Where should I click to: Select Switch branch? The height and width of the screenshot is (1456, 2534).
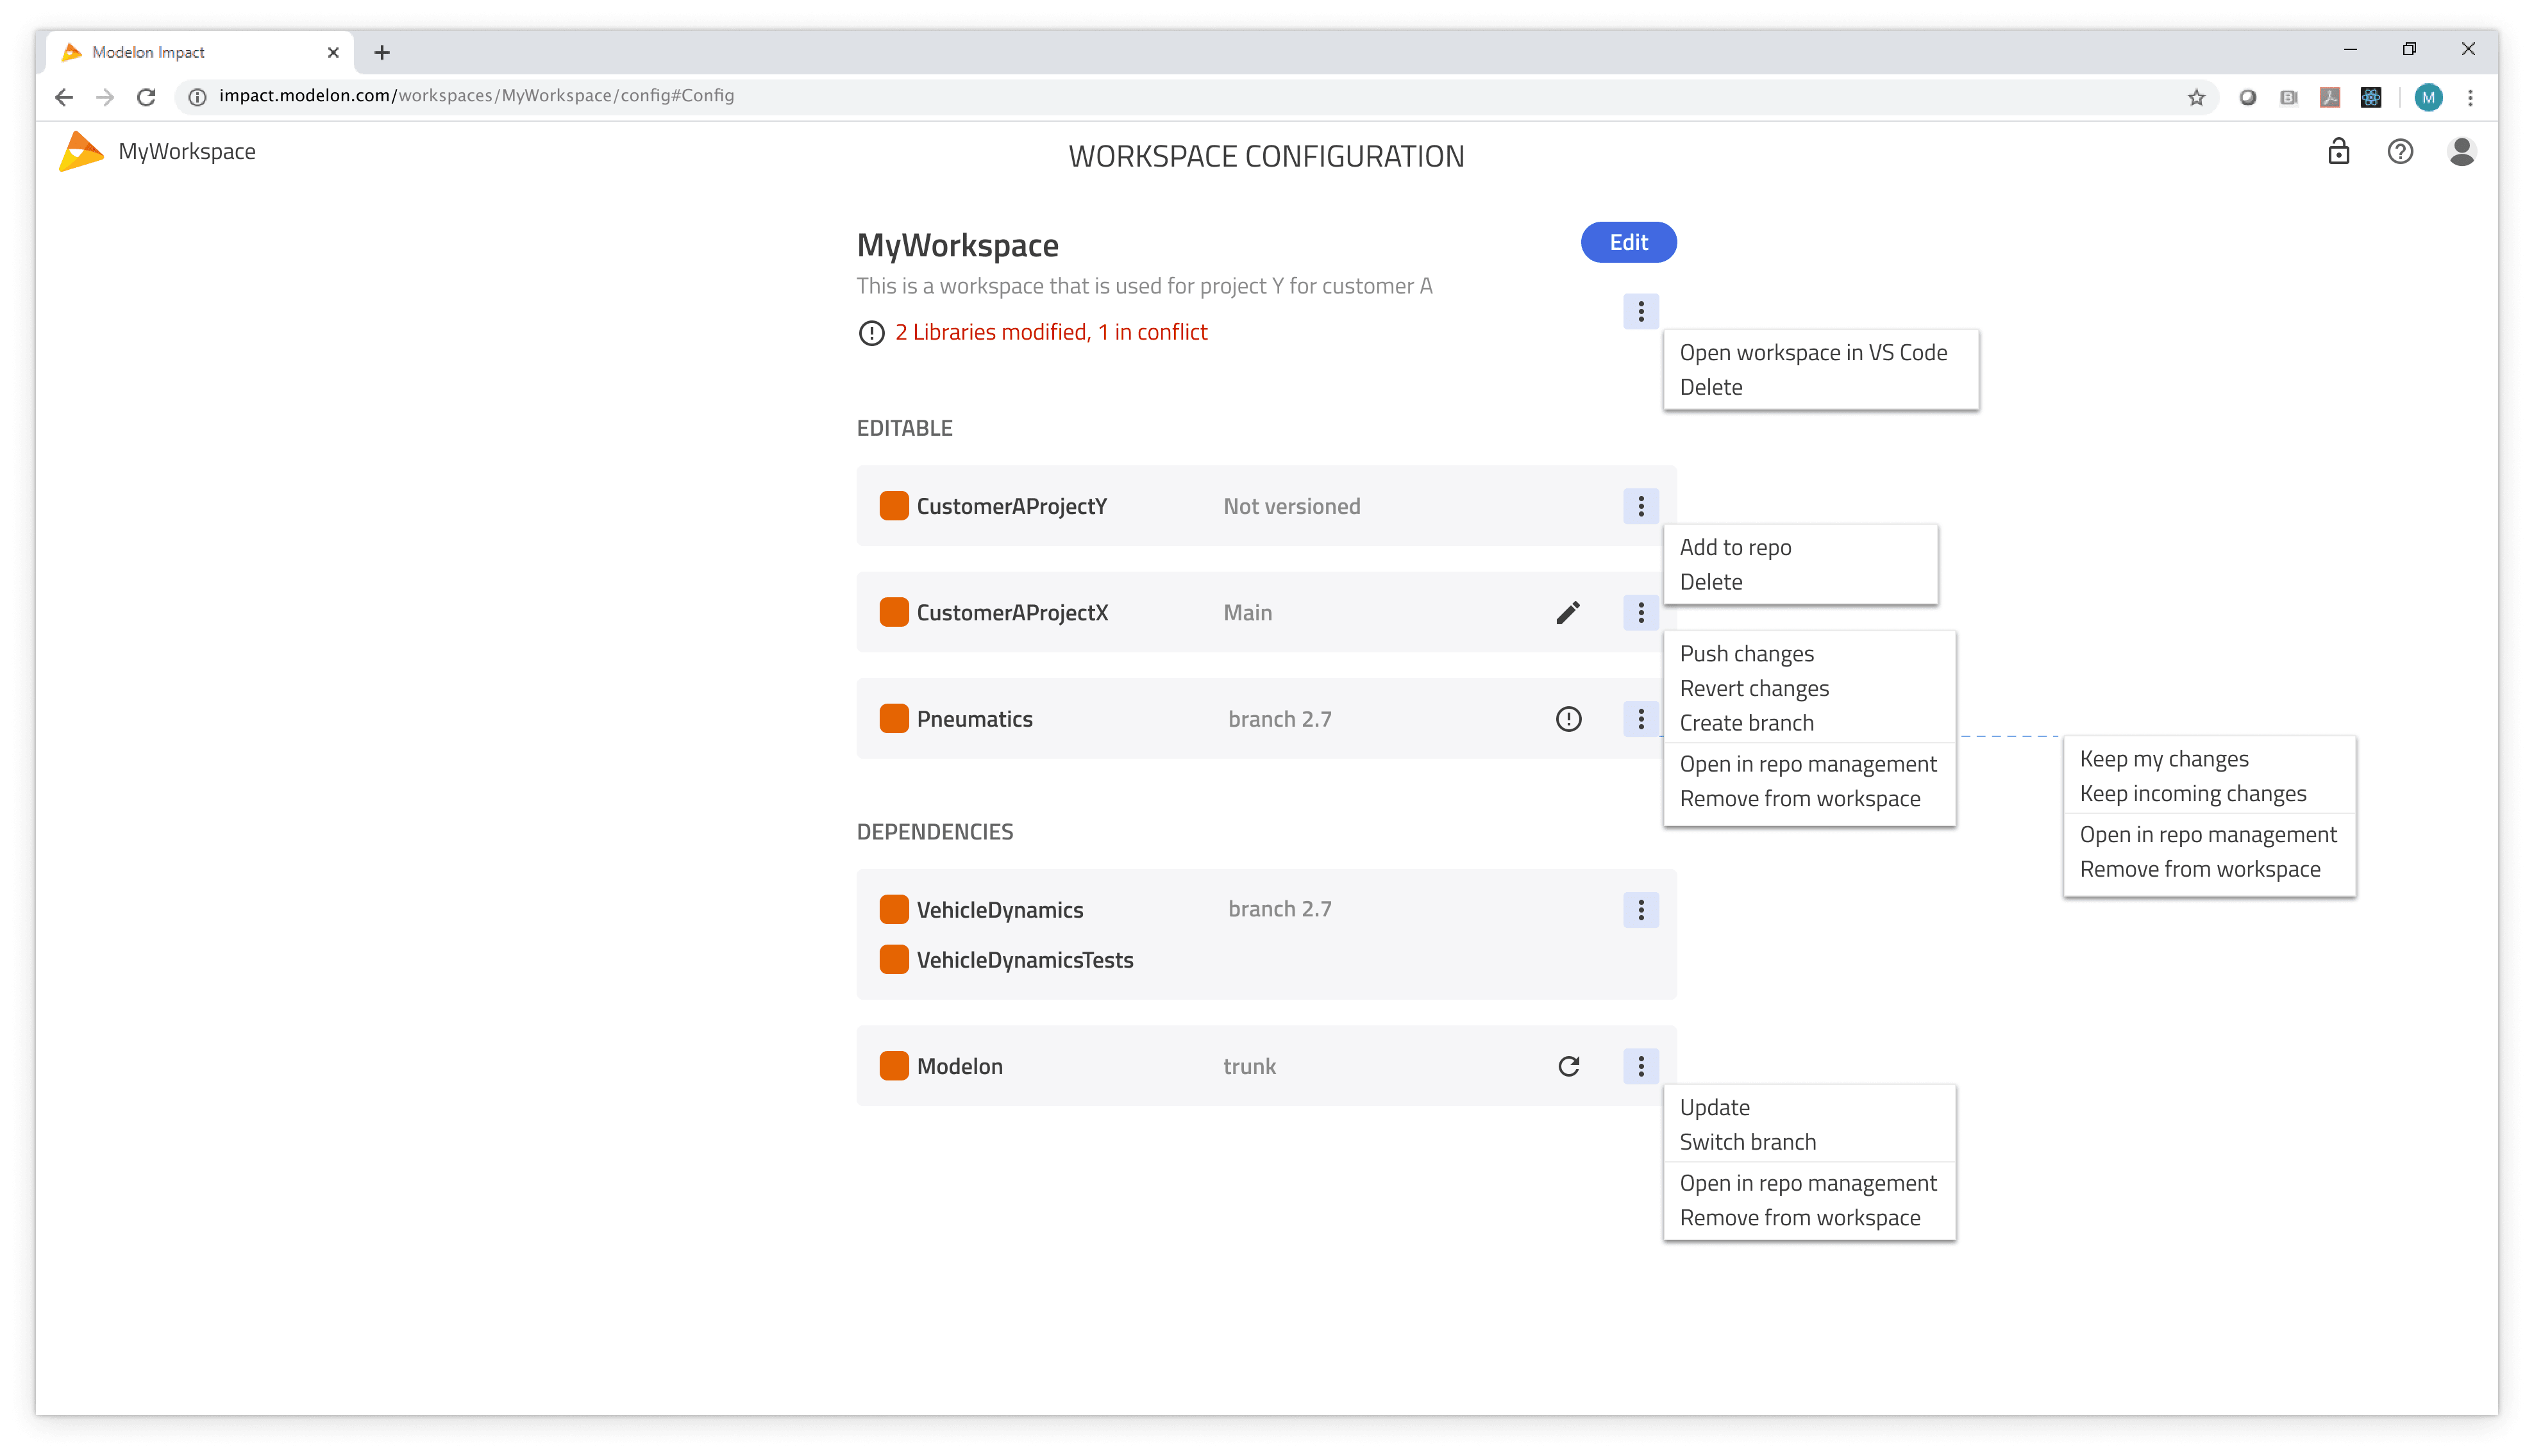click(x=1747, y=1142)
